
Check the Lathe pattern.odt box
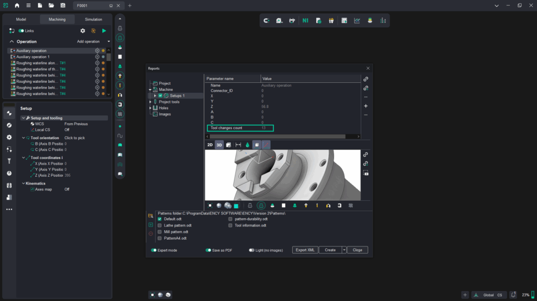[159, 225]
